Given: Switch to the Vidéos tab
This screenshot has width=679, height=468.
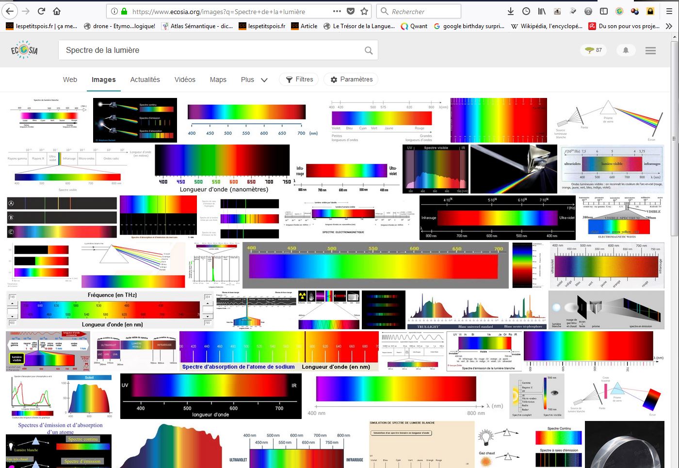Looking at the screenshot, I should (185, 80).
